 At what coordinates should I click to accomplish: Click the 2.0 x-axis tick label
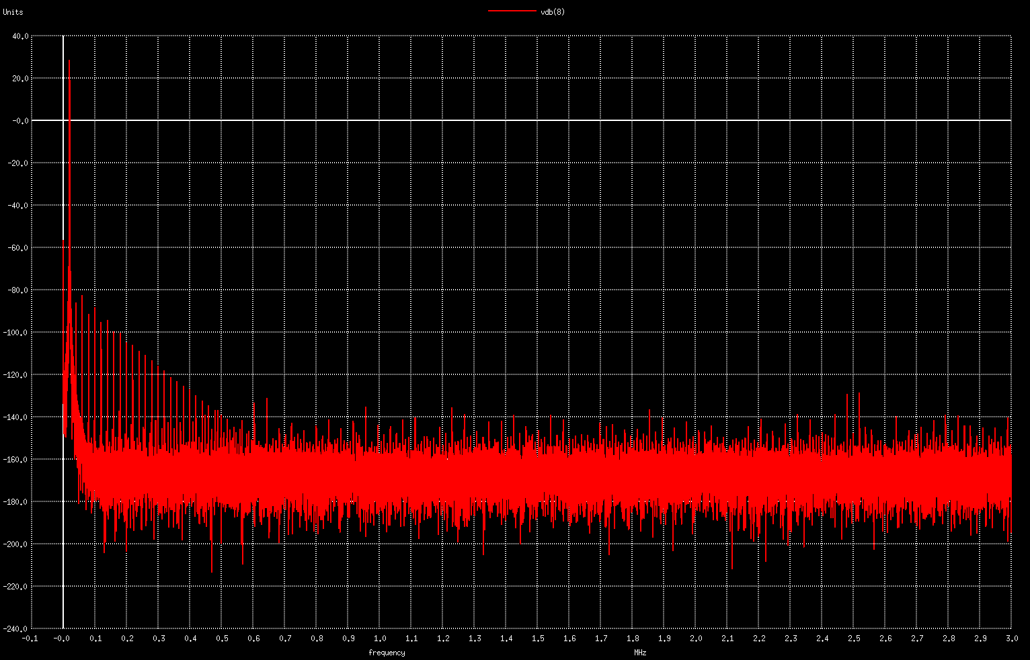tap(696, 638)
